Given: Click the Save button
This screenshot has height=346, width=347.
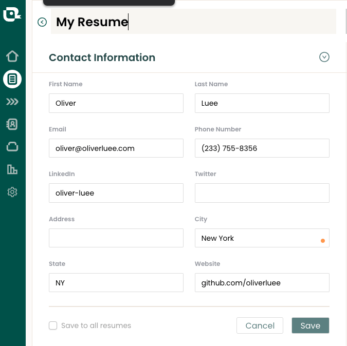Looking at the screenshot, I should pos(311,325).
